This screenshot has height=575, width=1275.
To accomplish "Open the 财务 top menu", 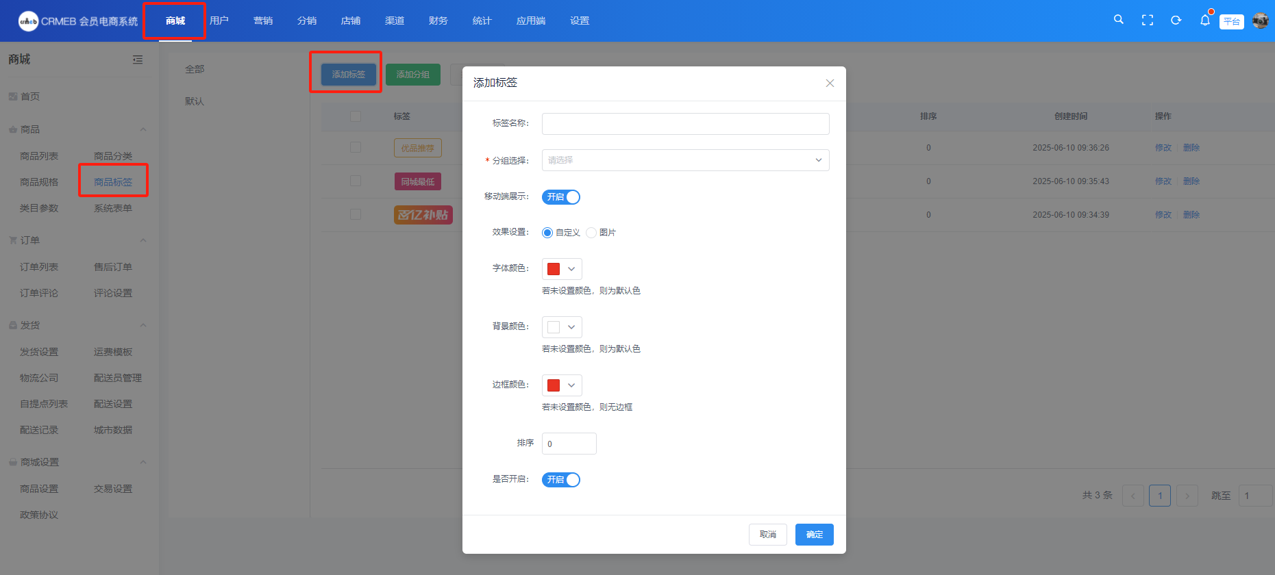I will pos(438,21).
